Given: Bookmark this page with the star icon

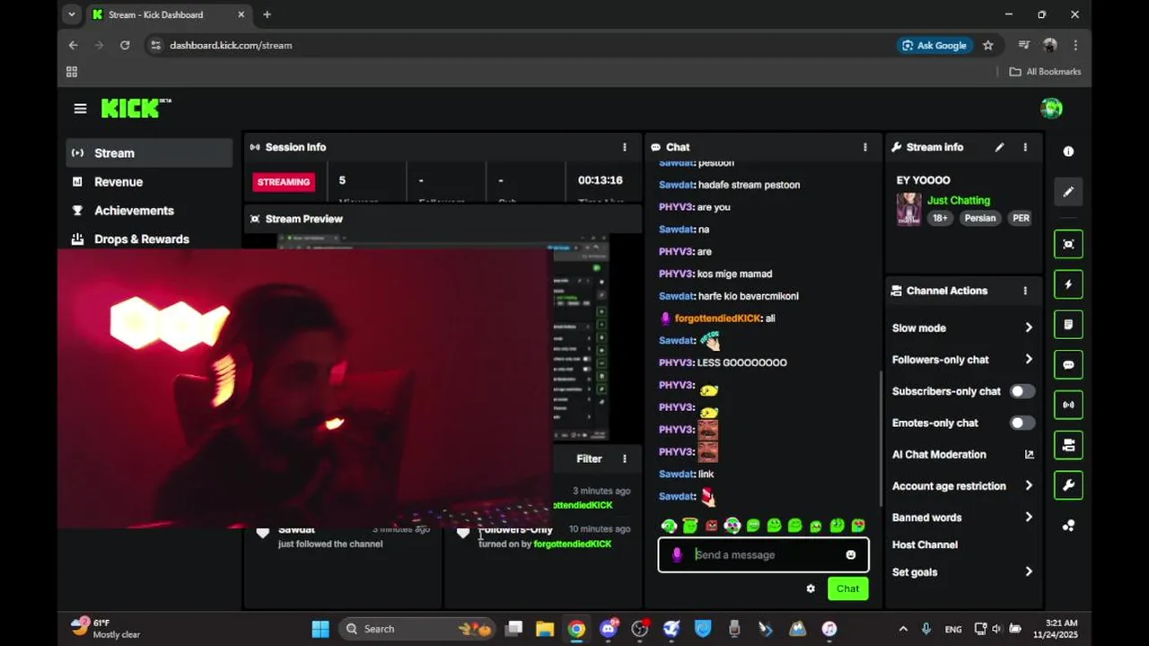Looking at the screenshot, I should 988,45.
